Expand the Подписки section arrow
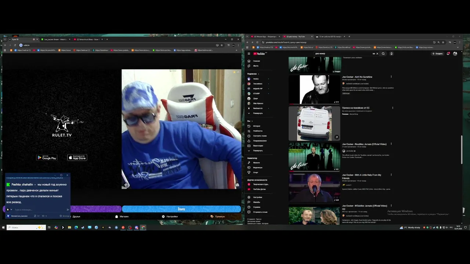This screenshot has width=470, height=264. click(x=258, y=74)
